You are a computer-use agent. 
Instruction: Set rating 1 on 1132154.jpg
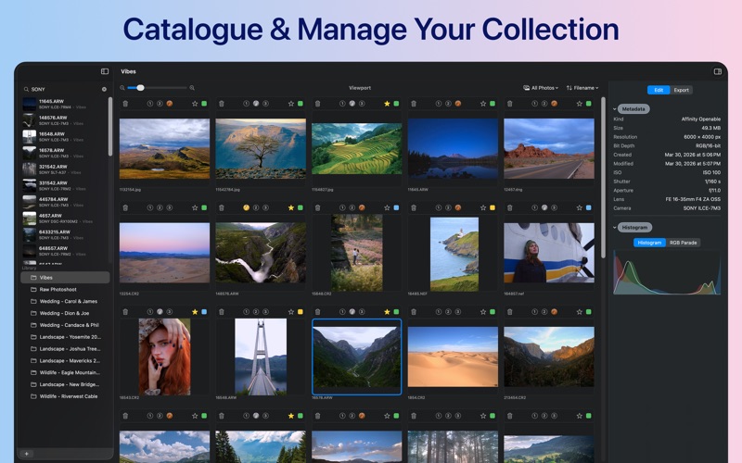coord(150,104)
